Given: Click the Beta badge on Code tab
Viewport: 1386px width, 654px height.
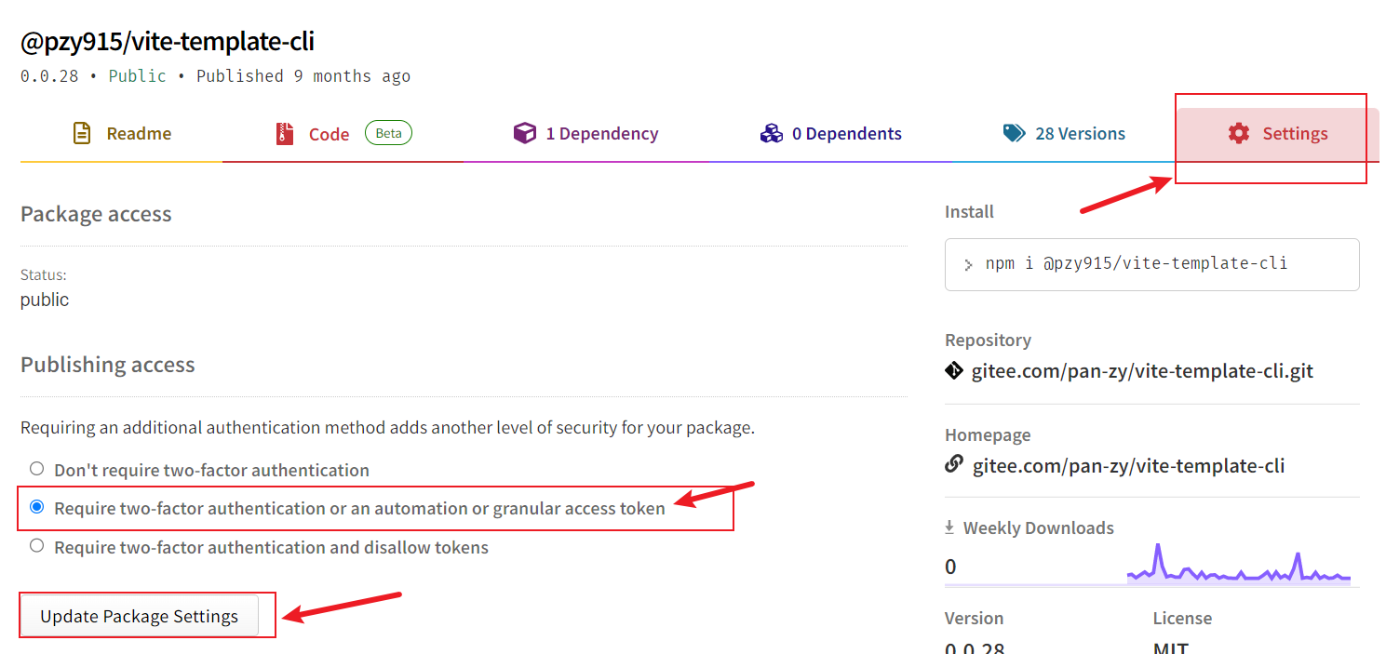Looking at the screenshot, I should [x=388, y=133].
